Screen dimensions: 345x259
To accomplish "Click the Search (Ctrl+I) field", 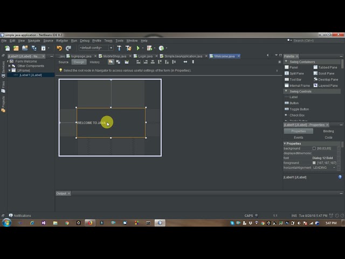I will pyautogui.click(x=315, y=40).
